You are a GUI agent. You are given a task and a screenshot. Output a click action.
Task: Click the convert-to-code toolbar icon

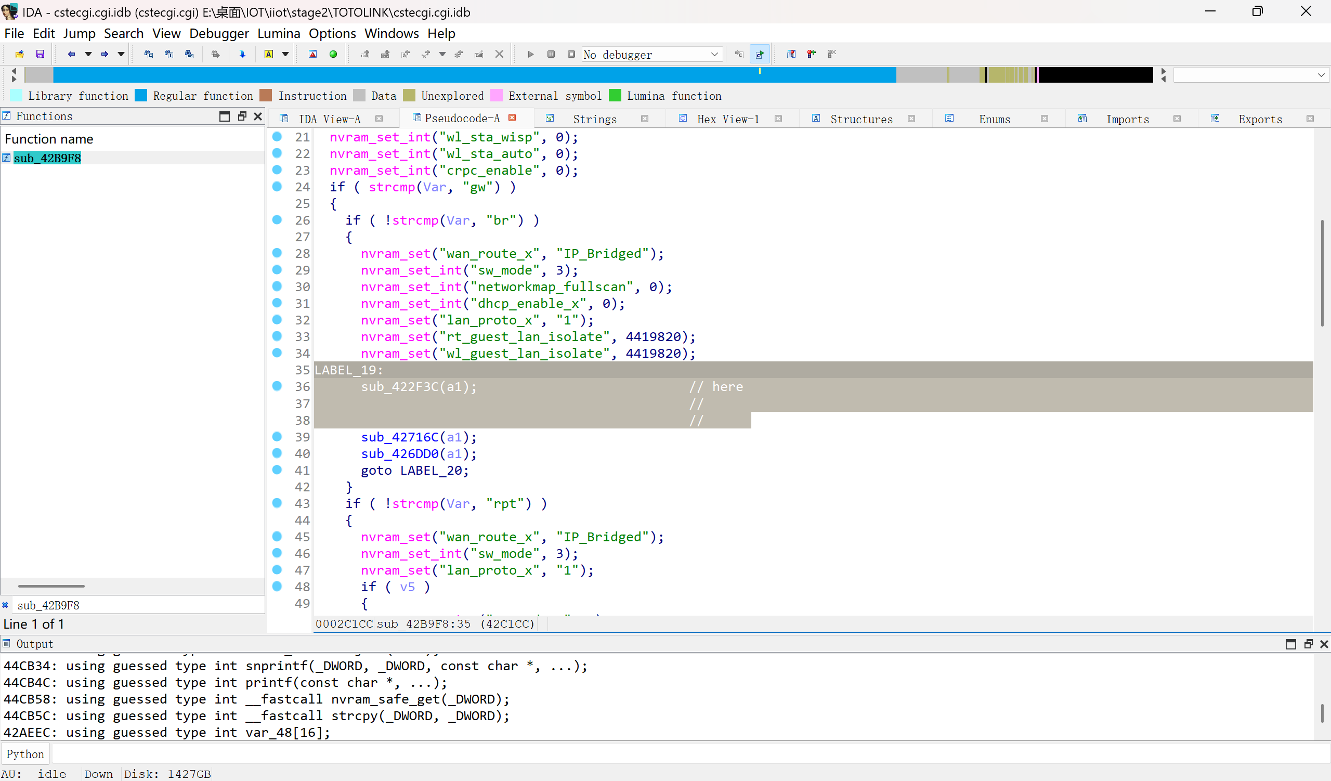[365, 54]
